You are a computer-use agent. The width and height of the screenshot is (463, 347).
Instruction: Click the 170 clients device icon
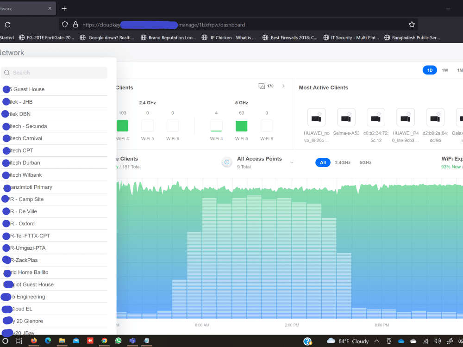(262, 86)
